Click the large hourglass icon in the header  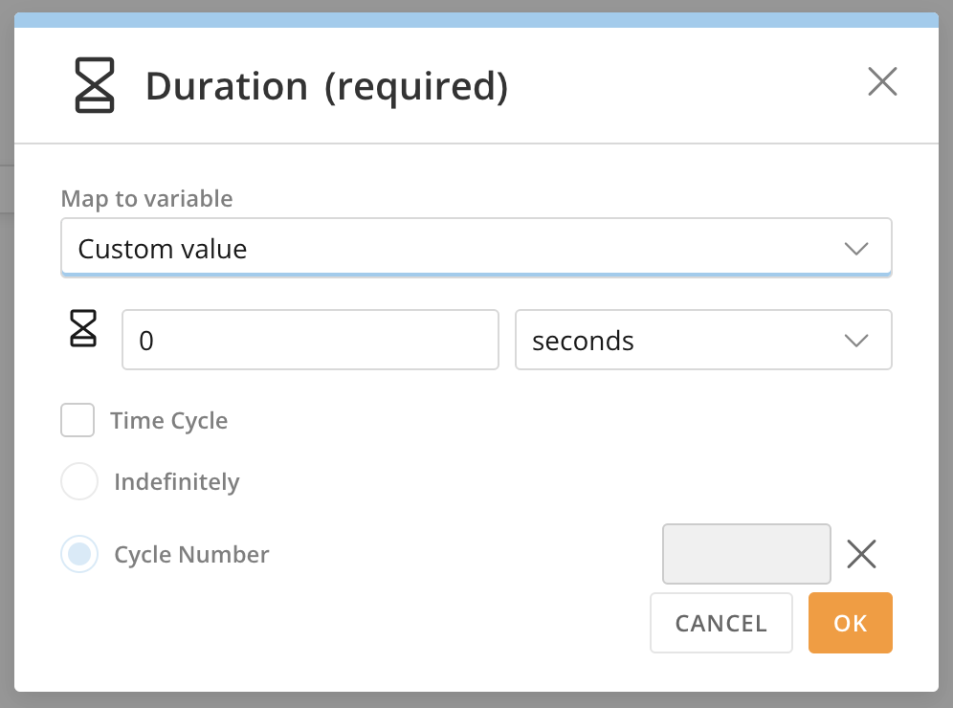tap(95, 85)
